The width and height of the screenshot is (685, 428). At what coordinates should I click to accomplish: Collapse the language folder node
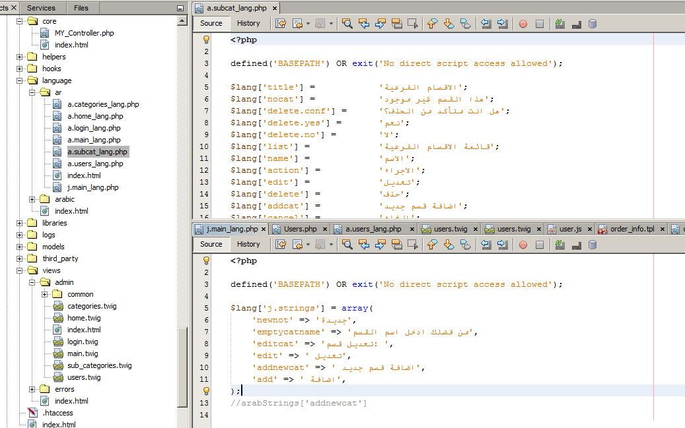[x=20, y=80]
